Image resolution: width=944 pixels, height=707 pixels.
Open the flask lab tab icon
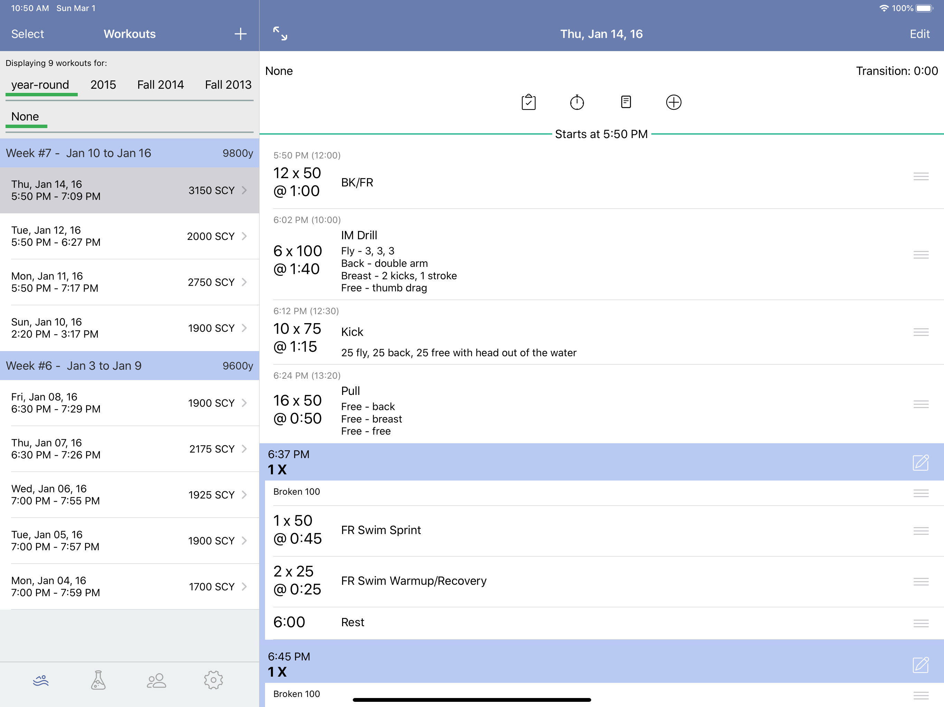[x=98, y=680]
